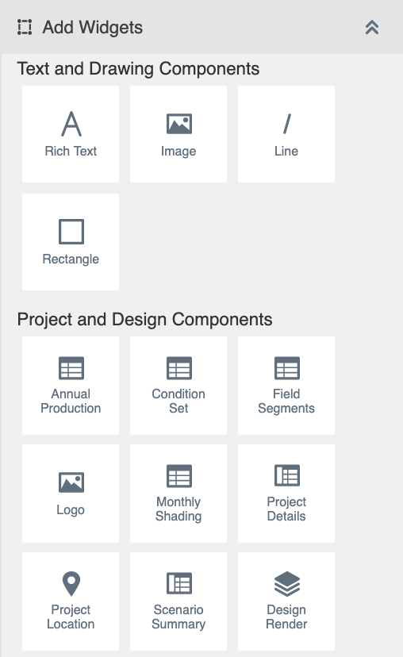Place the Logo widget
Screen dimensions: 403x657
[x=71, y=494]
